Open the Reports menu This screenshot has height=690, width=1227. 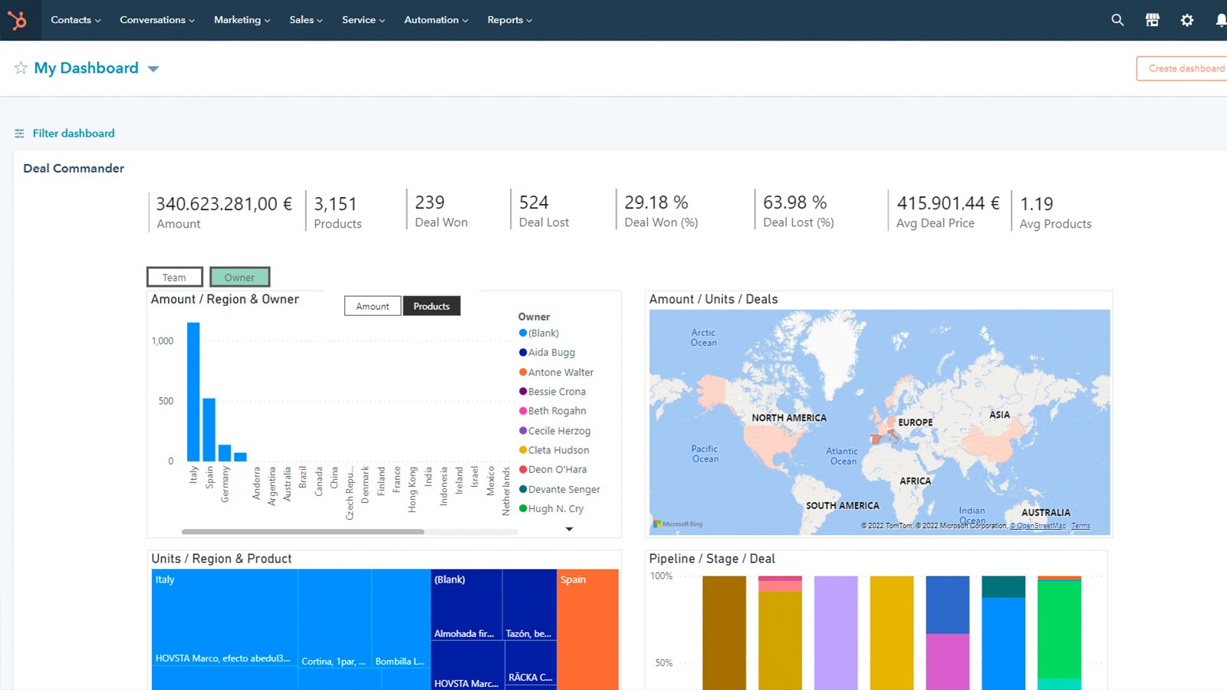509,20
